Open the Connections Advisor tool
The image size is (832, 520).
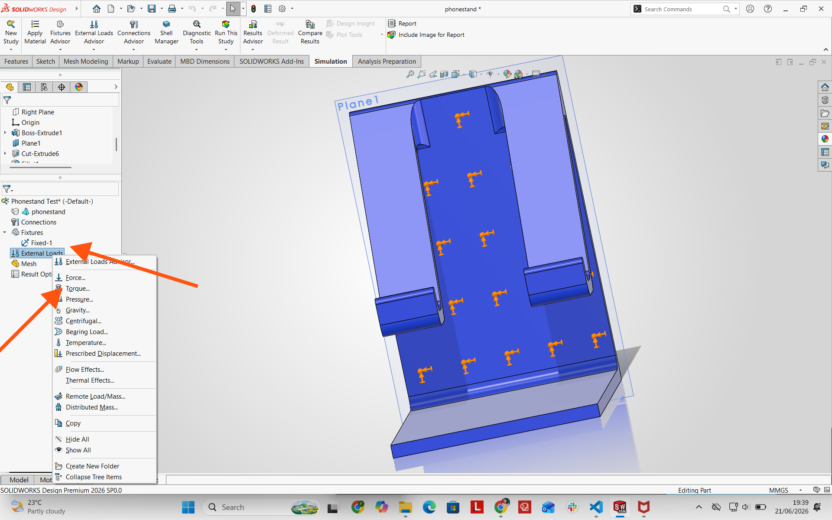pyautogui.click(x=134, y=32)
